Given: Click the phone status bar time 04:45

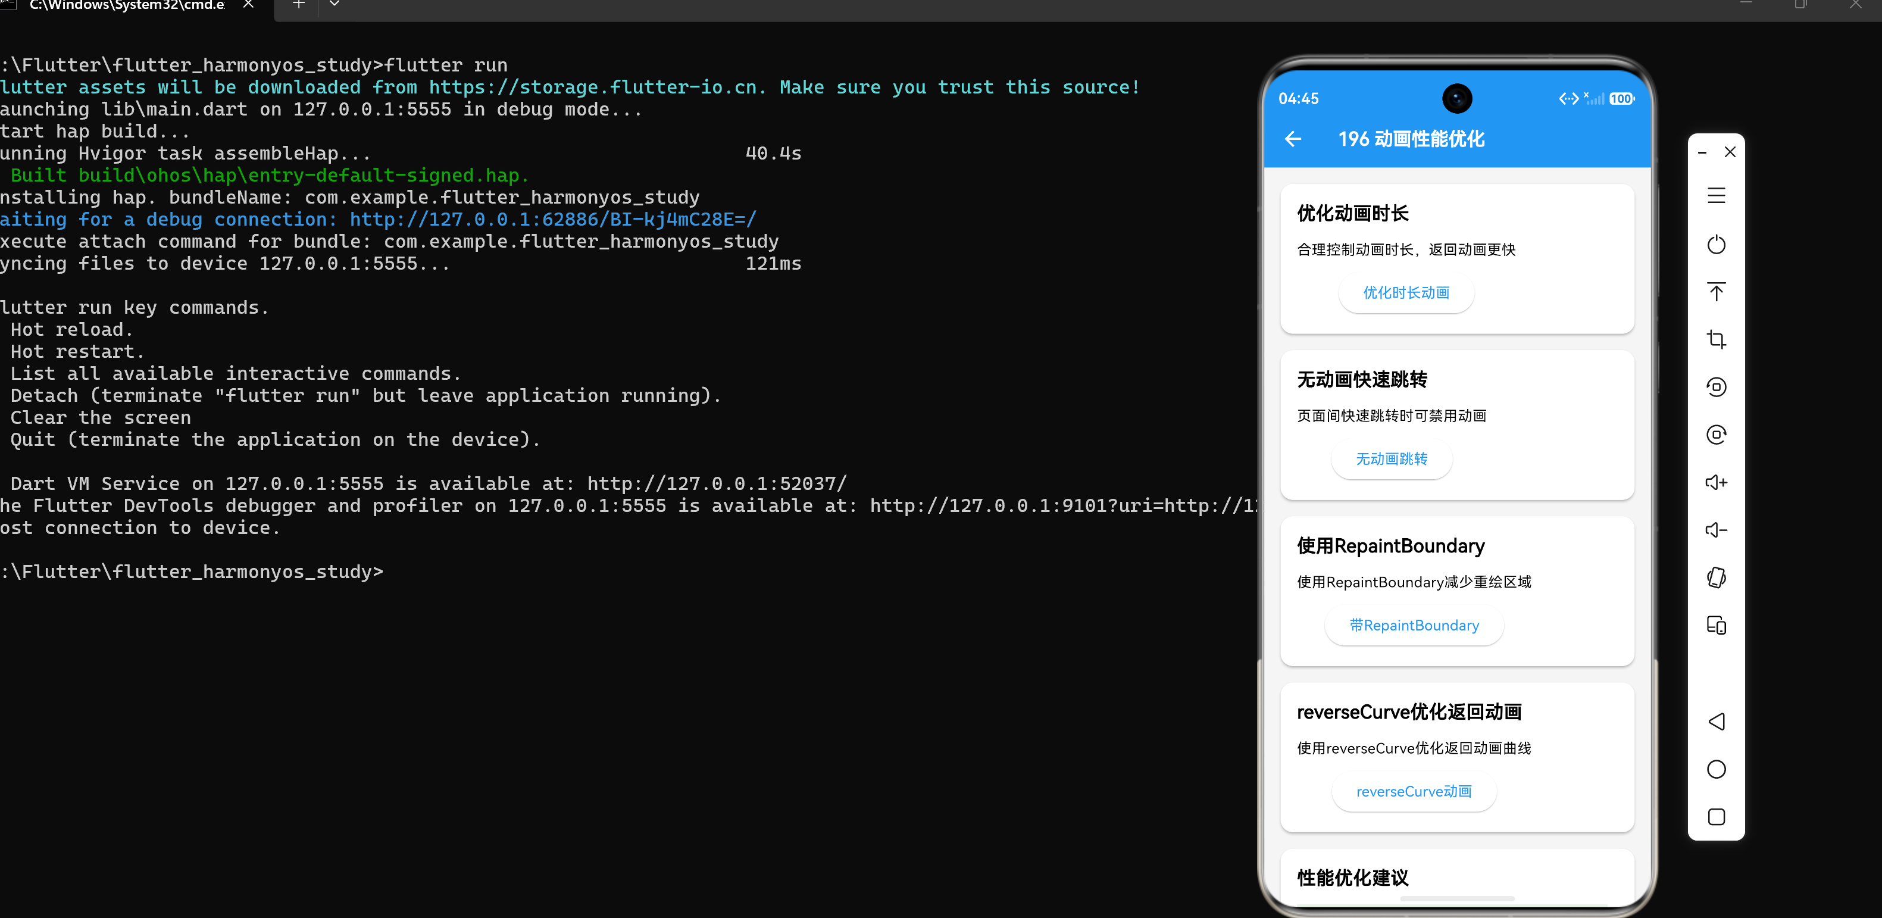Looking at the screenshot, I should (1298, 99).
